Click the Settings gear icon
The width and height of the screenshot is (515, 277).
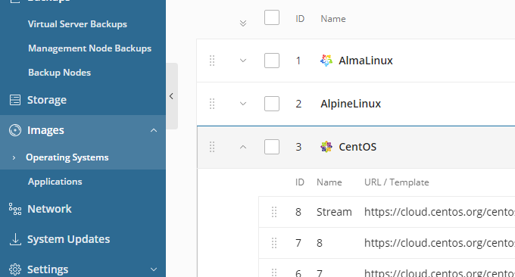15,269
